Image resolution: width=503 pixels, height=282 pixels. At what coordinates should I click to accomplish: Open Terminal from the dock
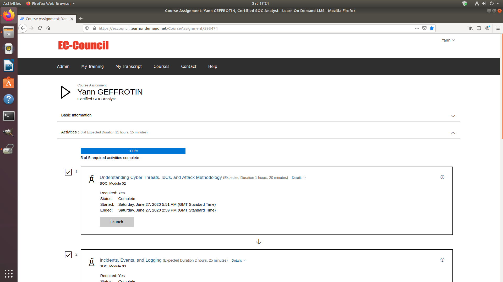9,116
